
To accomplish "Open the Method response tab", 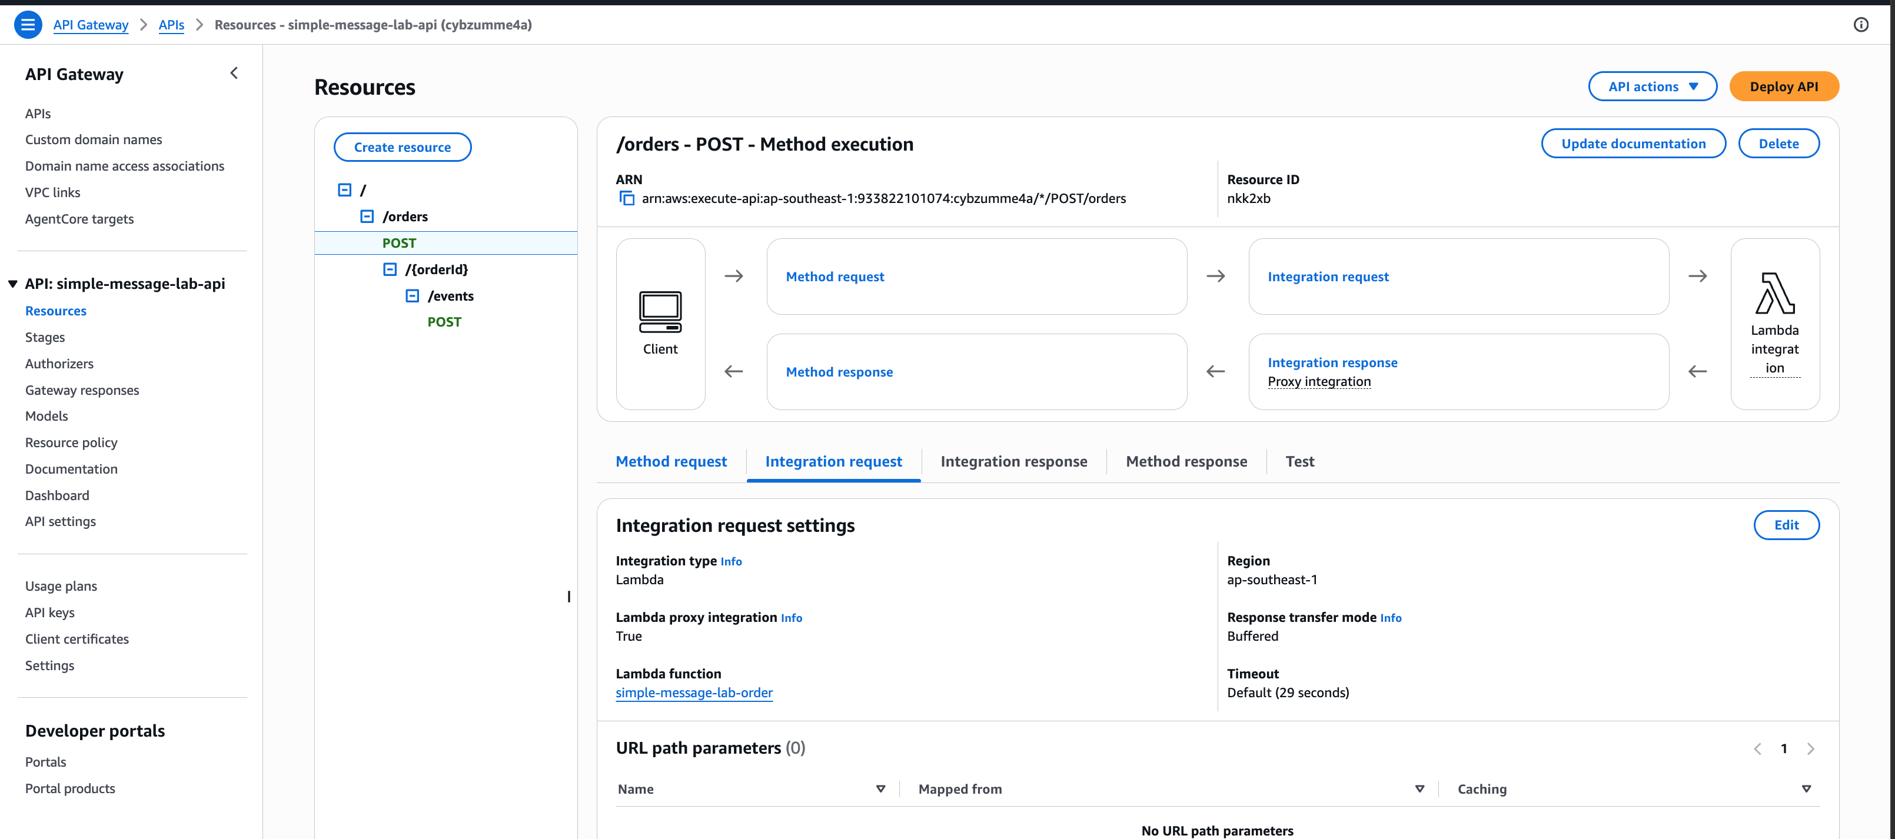I will click(1186, 461).
